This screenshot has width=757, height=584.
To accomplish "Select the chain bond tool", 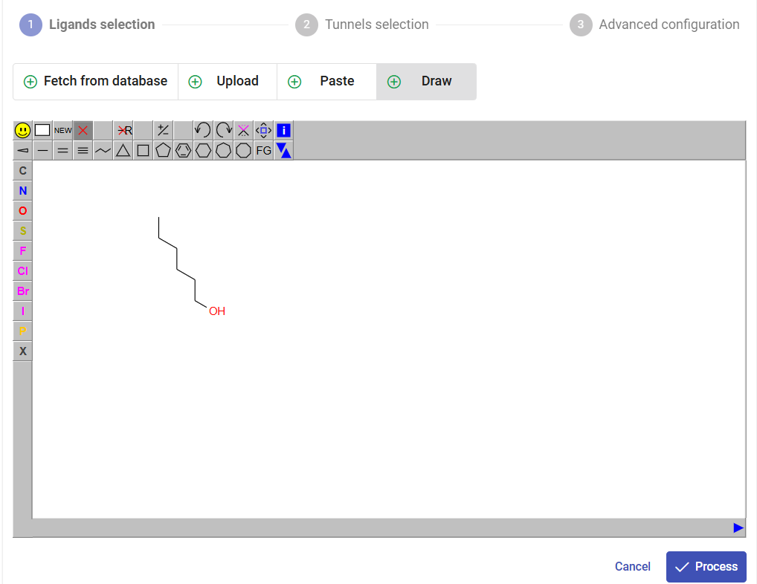I will pyautogui.click(x=103, y=150).
